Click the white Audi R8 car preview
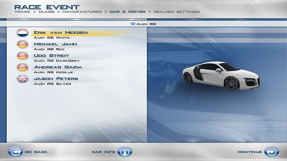The height and width of the screenshot is (161, 287). tap(221, 75)
